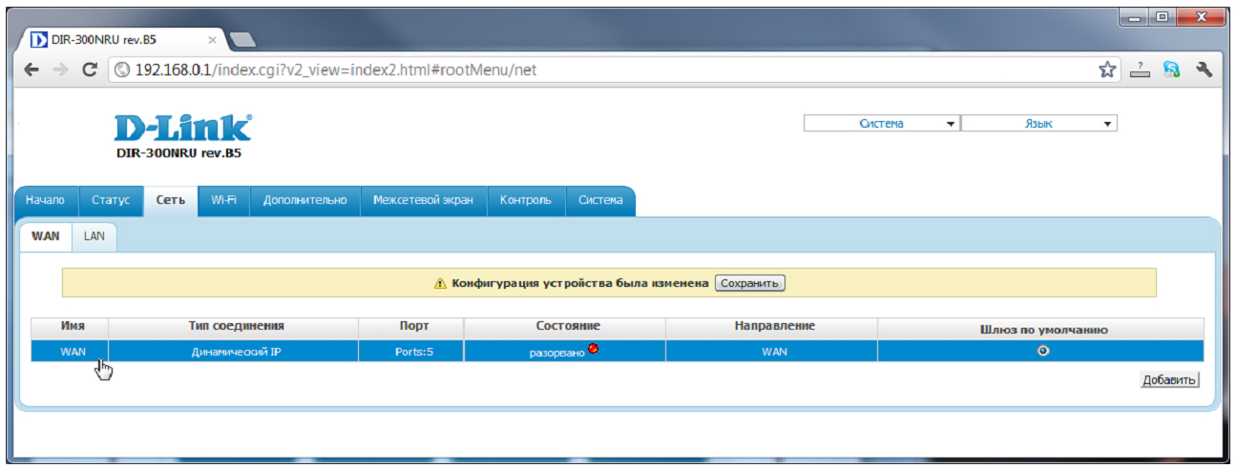Go to the Статус tab
Screen dimensions: 1237x468
click(111, 200)
